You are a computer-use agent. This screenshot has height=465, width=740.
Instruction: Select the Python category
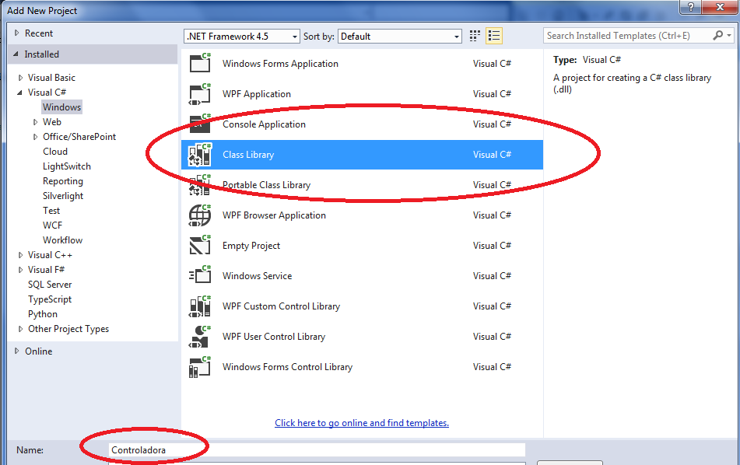click(43, 314)
